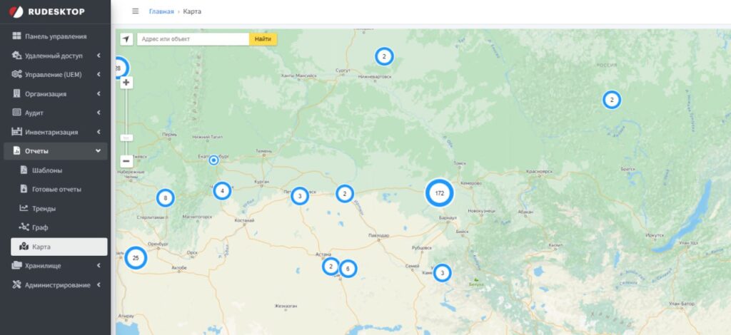731x335 pixels.
Task: Zoom in with the map plus button
Action: tap(126, 83)
